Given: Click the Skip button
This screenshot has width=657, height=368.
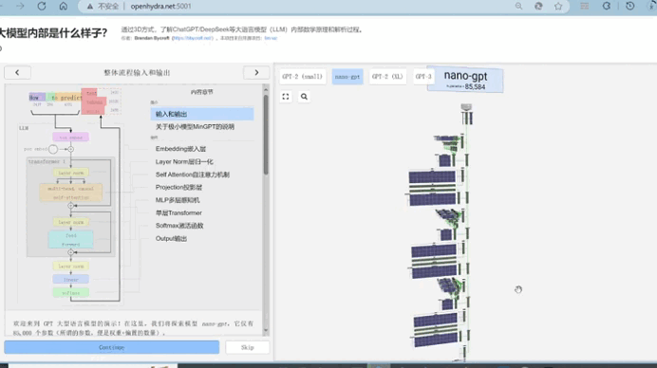Looking at the screenshot, I should pos(247,347).
